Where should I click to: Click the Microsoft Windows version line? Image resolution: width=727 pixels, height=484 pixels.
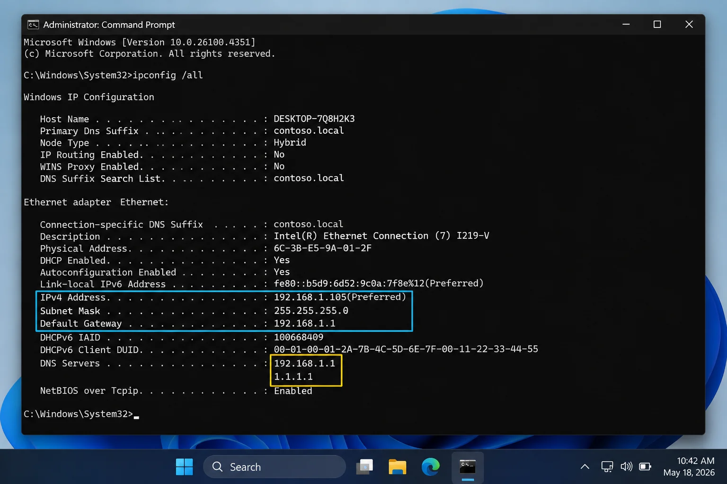pos(140,42)
